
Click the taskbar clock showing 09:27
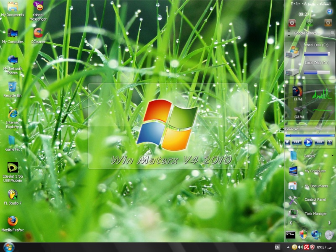[x=325, y=247]
